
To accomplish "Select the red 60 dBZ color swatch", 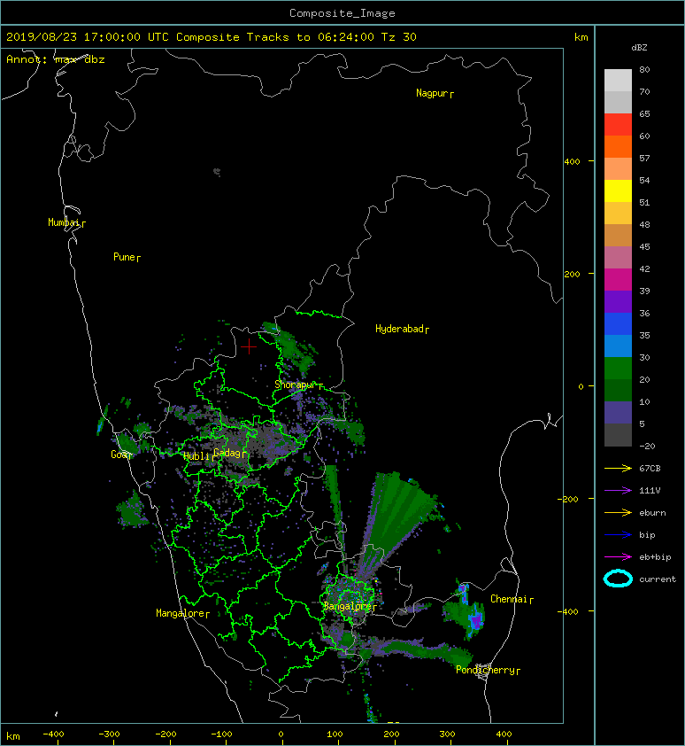I will pos(618,124).
